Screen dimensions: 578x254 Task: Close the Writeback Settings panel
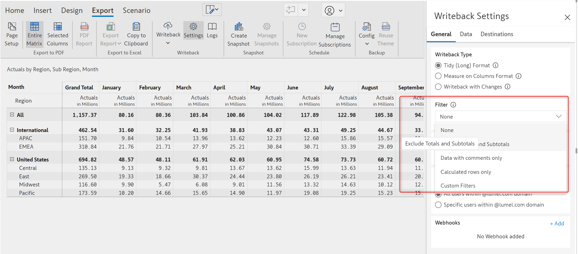point(567,17)
